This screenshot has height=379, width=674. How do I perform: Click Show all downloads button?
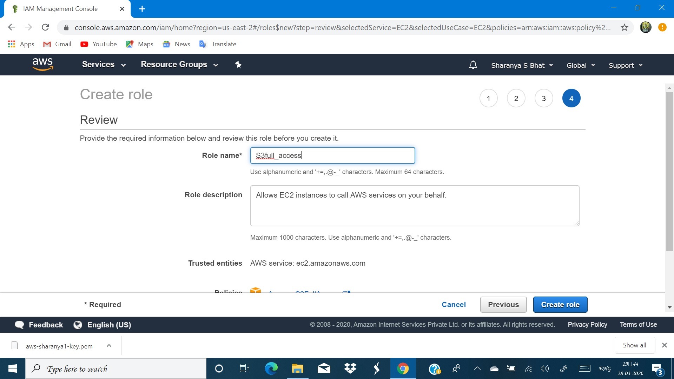click(635, 345)
